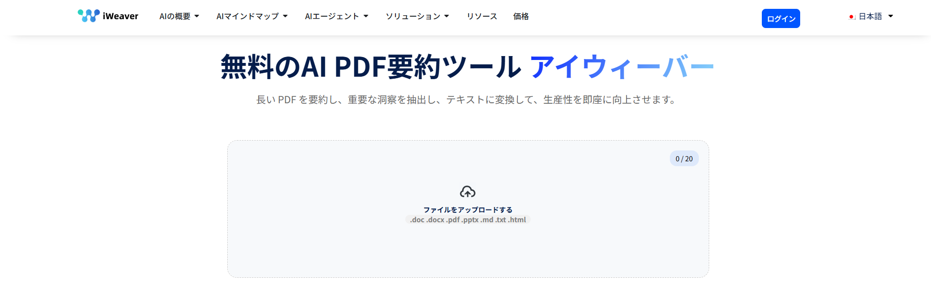Click the subtitle about 長い PDF を要約

(467, 100)
